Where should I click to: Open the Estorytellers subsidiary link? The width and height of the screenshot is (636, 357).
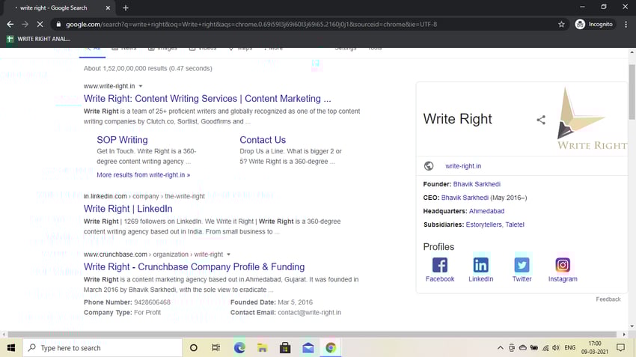483,225
